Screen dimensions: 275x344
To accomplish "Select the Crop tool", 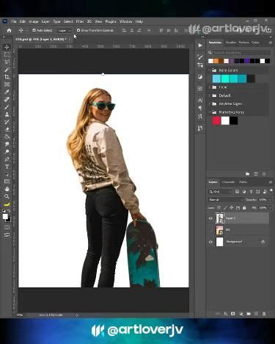I will (x=7, y=77).
